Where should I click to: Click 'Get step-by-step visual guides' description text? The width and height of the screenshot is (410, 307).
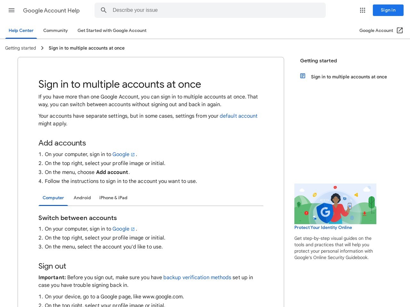point(333,248)
